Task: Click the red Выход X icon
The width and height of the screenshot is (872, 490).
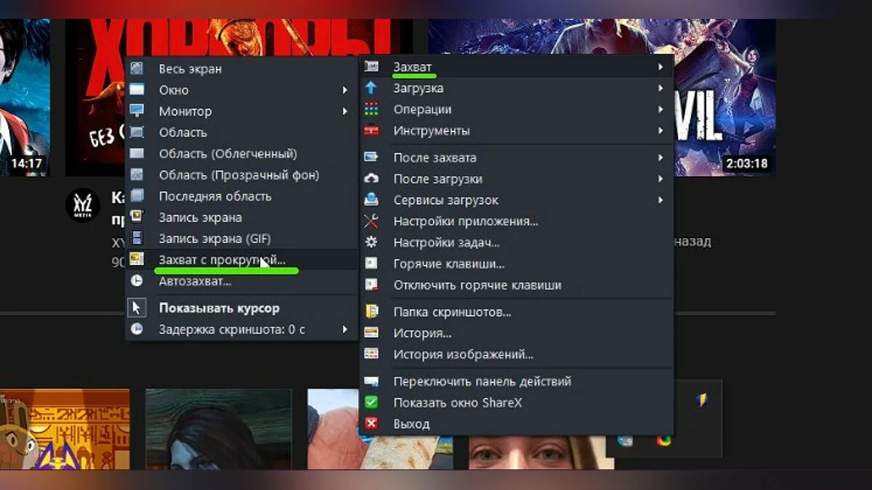Action: pos(371,424)
